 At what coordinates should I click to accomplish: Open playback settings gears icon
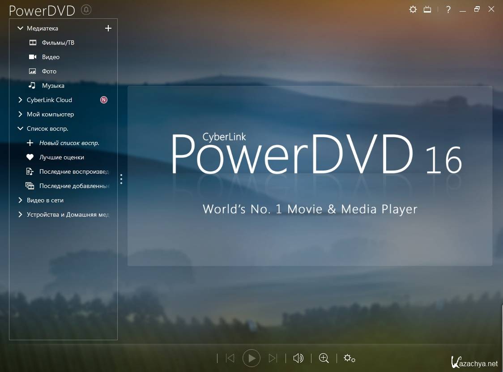pos(350,358)
